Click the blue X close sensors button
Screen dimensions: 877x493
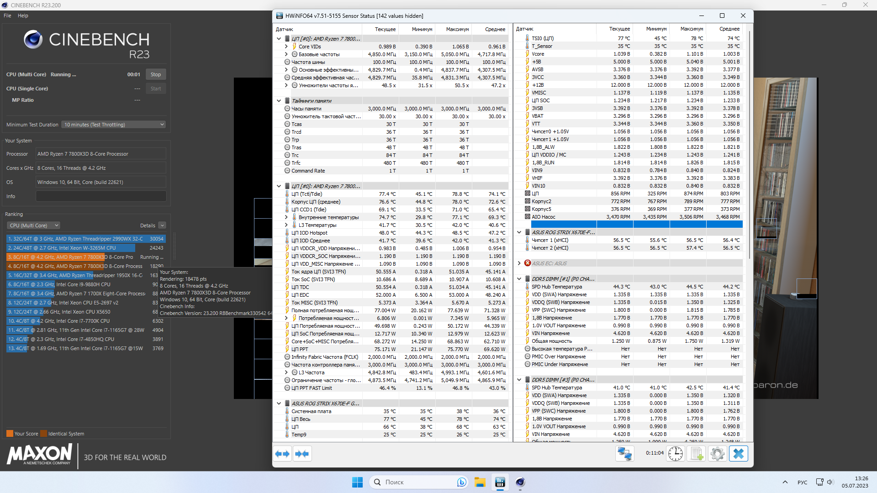[x=738, y=454]
